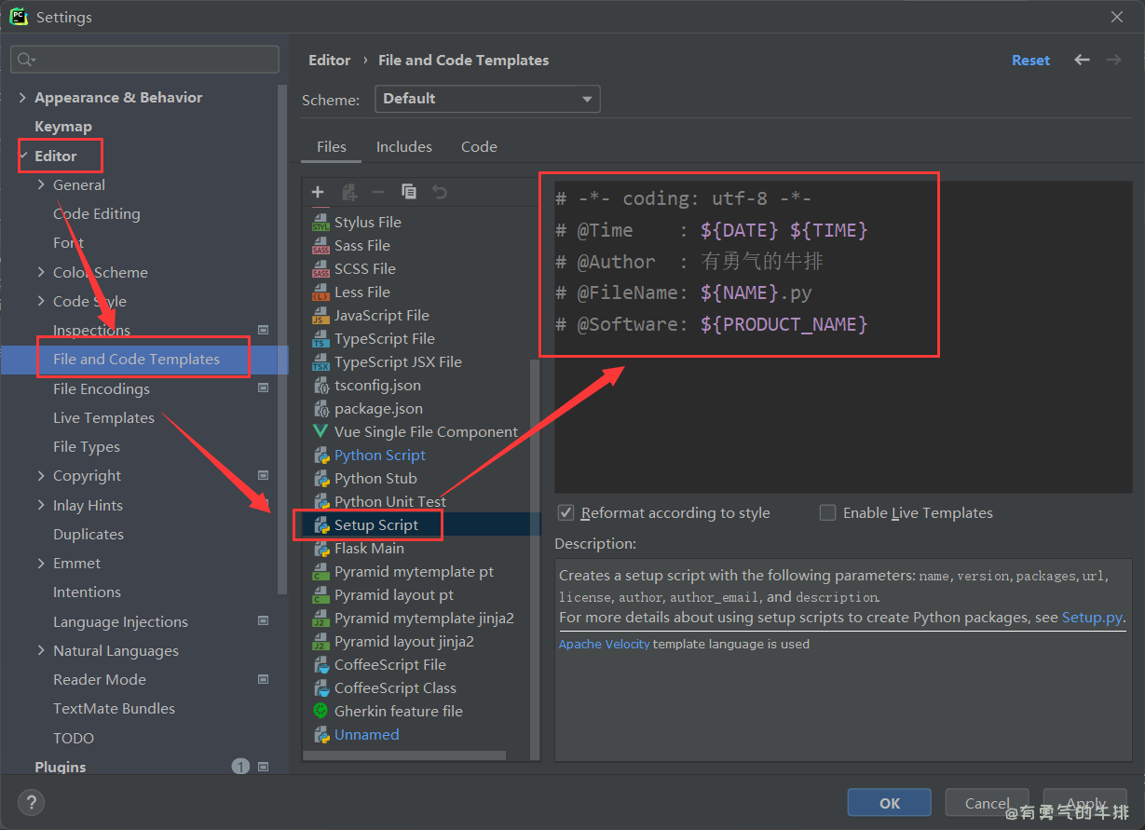The height and width of the screenshot is (830, 1145).
Task: Click the Create Template plus icon
Action: [318, 192]
